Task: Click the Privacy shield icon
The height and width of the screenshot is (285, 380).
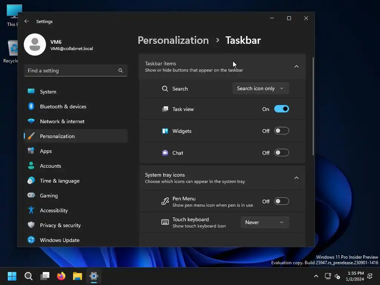Action: 31,225
